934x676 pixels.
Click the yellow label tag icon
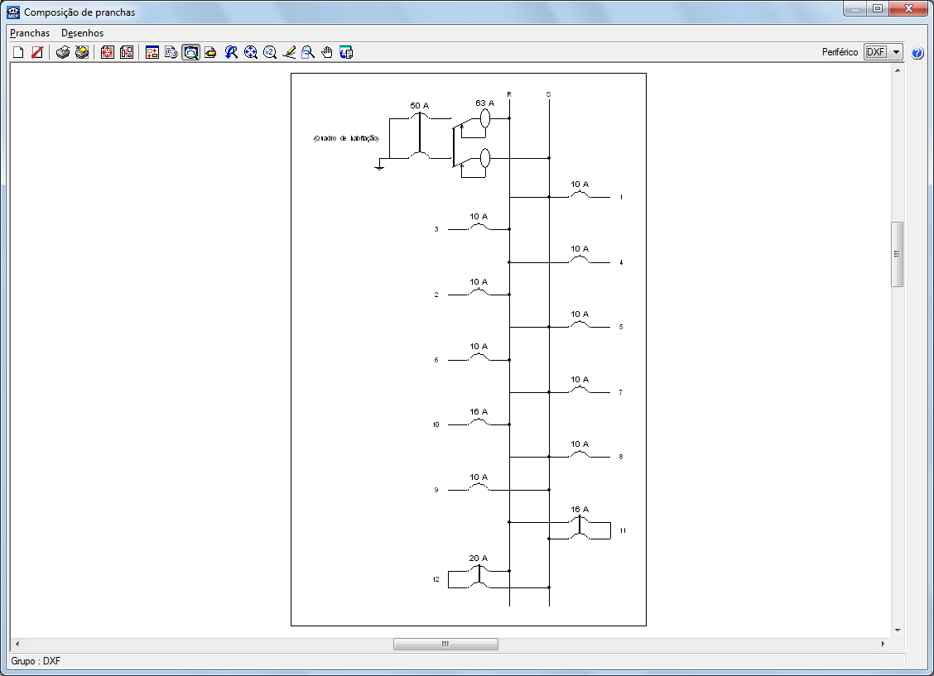point(210,52)
